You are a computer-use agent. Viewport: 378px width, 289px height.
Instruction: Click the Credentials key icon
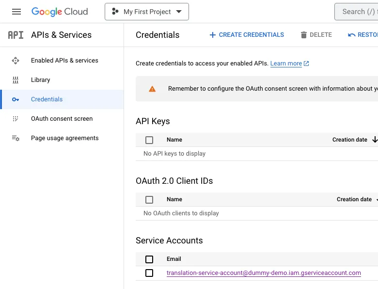coord(16,99)
